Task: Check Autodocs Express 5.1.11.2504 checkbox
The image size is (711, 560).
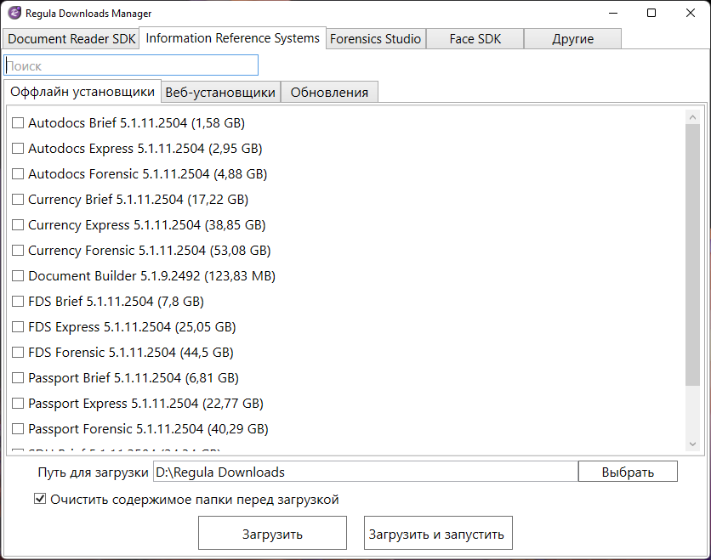Action: pyautogui.click(x=18, y=148)
